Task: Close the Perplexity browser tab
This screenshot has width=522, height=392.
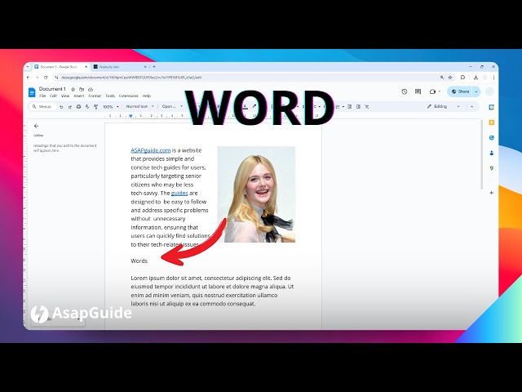Action: click(x=145, y=67)
